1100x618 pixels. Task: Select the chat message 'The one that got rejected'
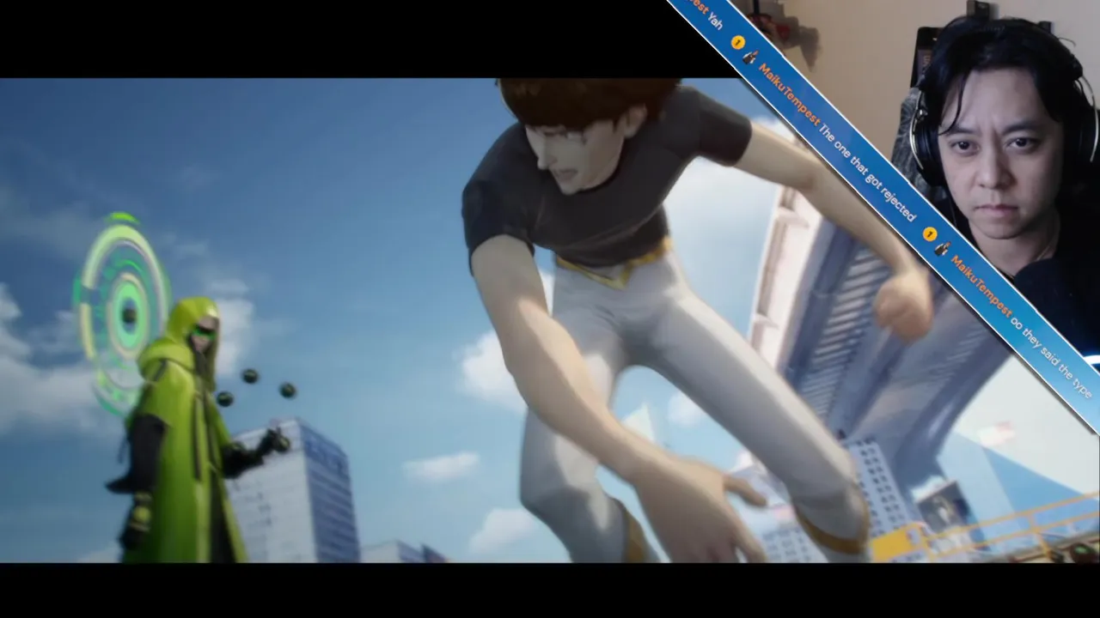click(865, 173)
